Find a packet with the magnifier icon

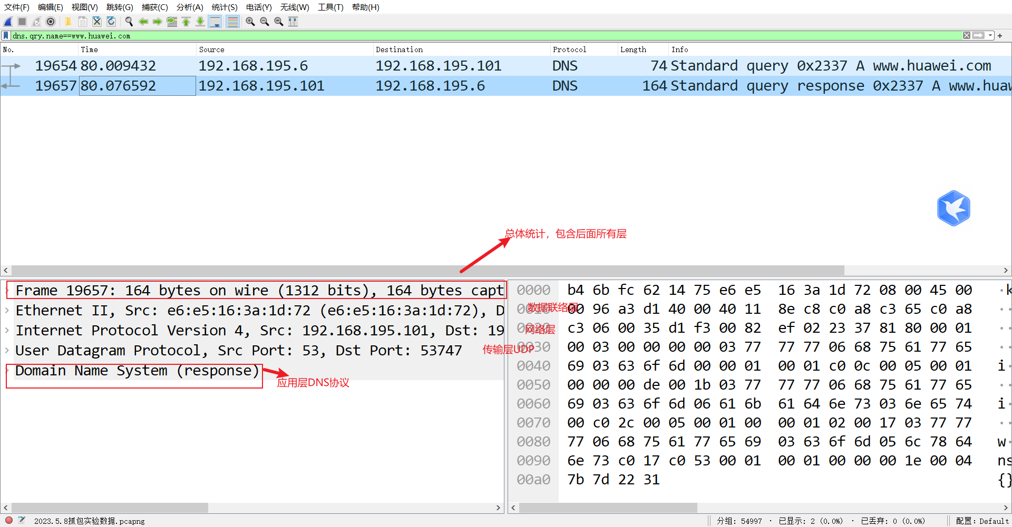pyautogui.click(x=129, y=22)
